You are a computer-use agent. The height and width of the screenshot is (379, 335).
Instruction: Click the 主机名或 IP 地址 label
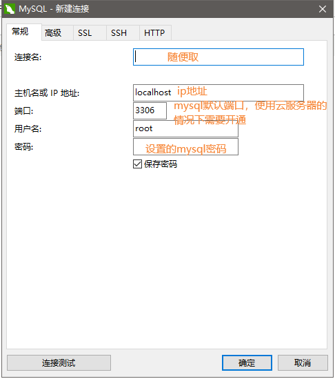pyautogui.click(x=47, y=93)
